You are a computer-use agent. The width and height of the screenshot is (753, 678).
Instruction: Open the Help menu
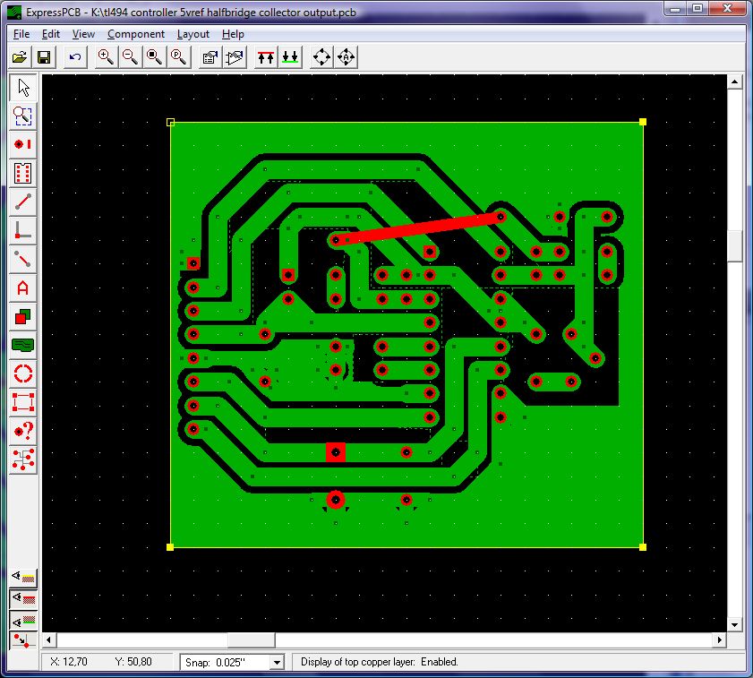coord(233,34)
